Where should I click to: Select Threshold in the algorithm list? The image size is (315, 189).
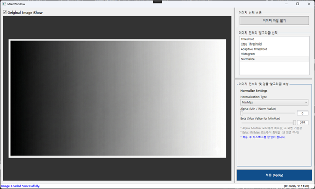coord(274,39)
